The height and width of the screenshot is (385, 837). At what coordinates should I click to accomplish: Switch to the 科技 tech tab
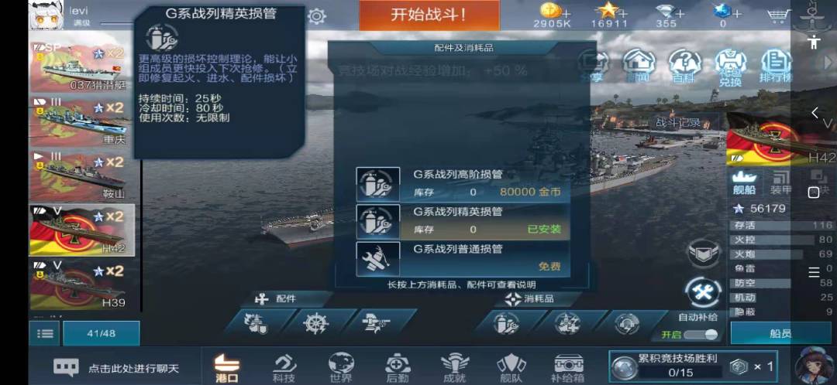[284, 368]
